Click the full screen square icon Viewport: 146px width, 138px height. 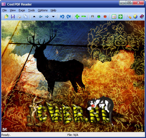(x=114, y=17)
